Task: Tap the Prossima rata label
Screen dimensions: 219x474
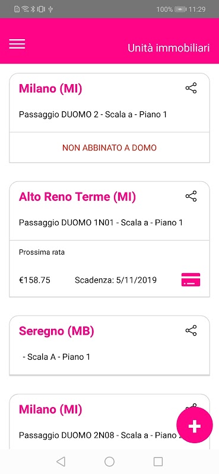Action: pos(42,252)
